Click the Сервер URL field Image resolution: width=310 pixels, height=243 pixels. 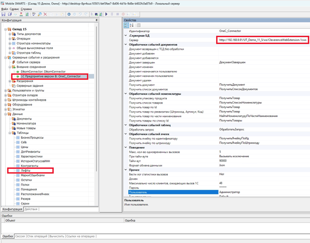click(263, 40)
